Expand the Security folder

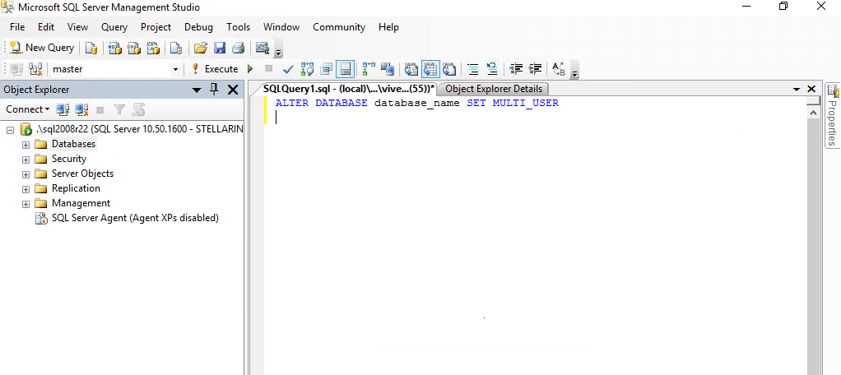[x=26, y=160]
